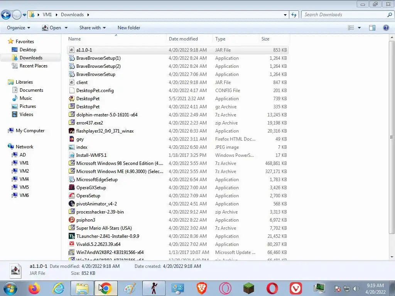Click the change view icon
The image size is (395, 296).
tap(351, 28)
